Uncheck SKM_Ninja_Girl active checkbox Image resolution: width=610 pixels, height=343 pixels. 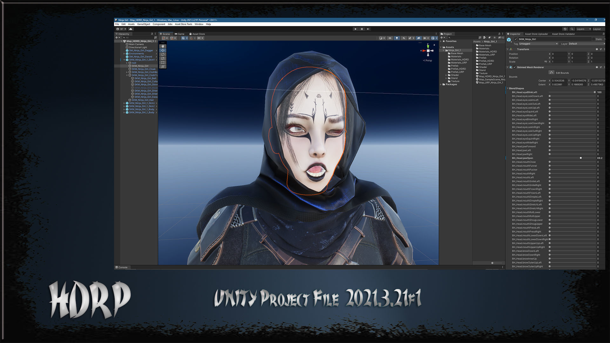pos(516,39)
